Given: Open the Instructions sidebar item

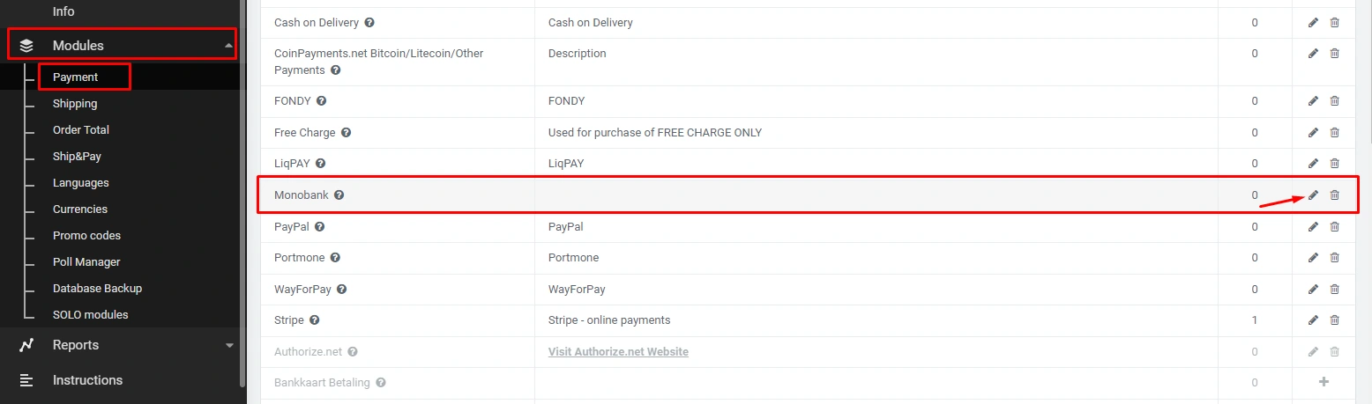Looking at the screenshot, I should [87, 380].
